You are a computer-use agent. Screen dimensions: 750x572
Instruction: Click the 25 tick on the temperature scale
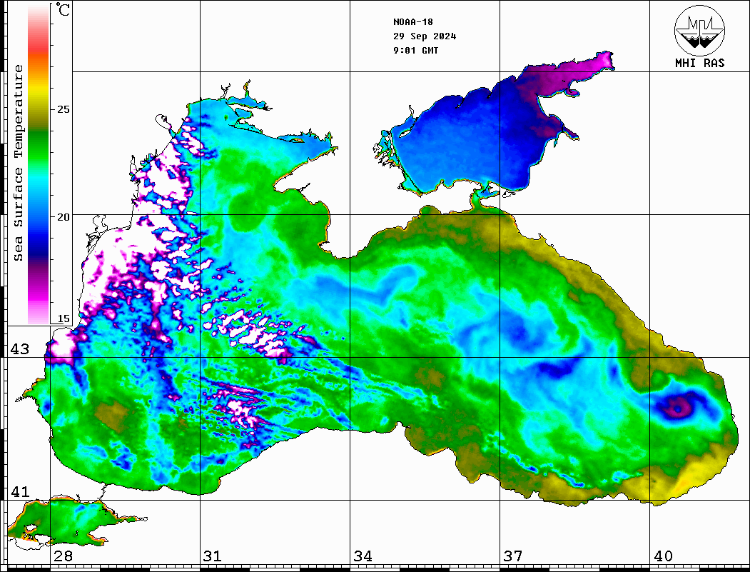pos(63,109)
